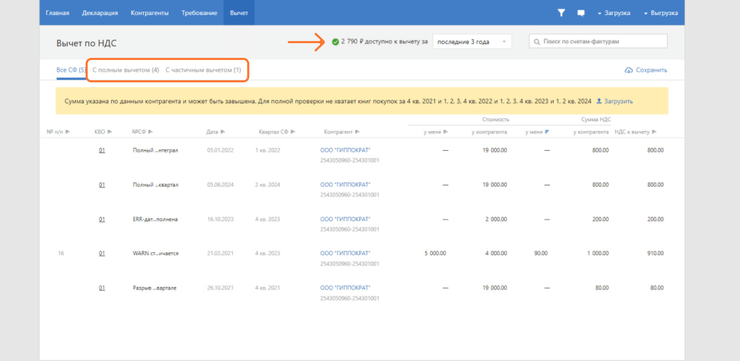Click the upload icon next to Загрузить
Screen dimensions: 740x361
point(599,101)
